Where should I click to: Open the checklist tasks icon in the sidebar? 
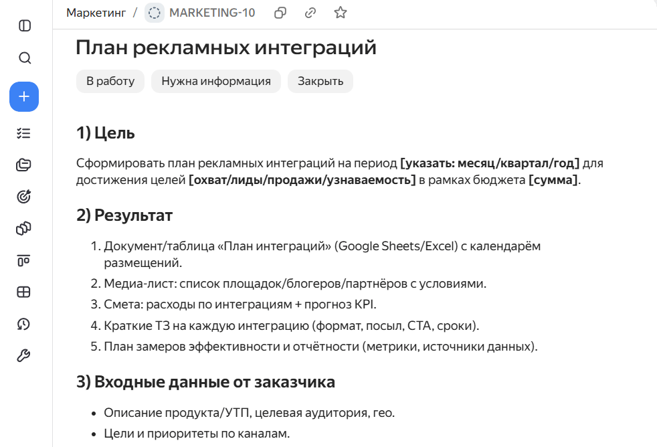(24, 133)
